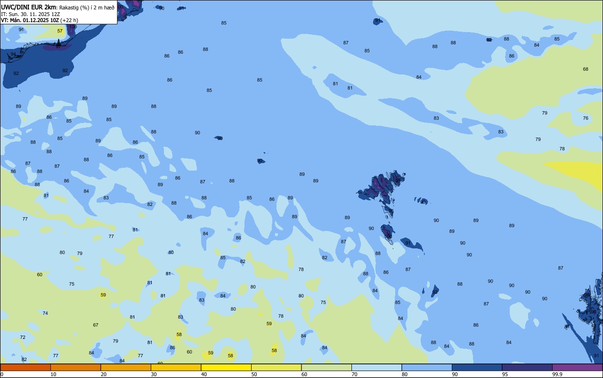Click the legend tick label '70'
The image size is (603, 378).
tap(354, 374)
